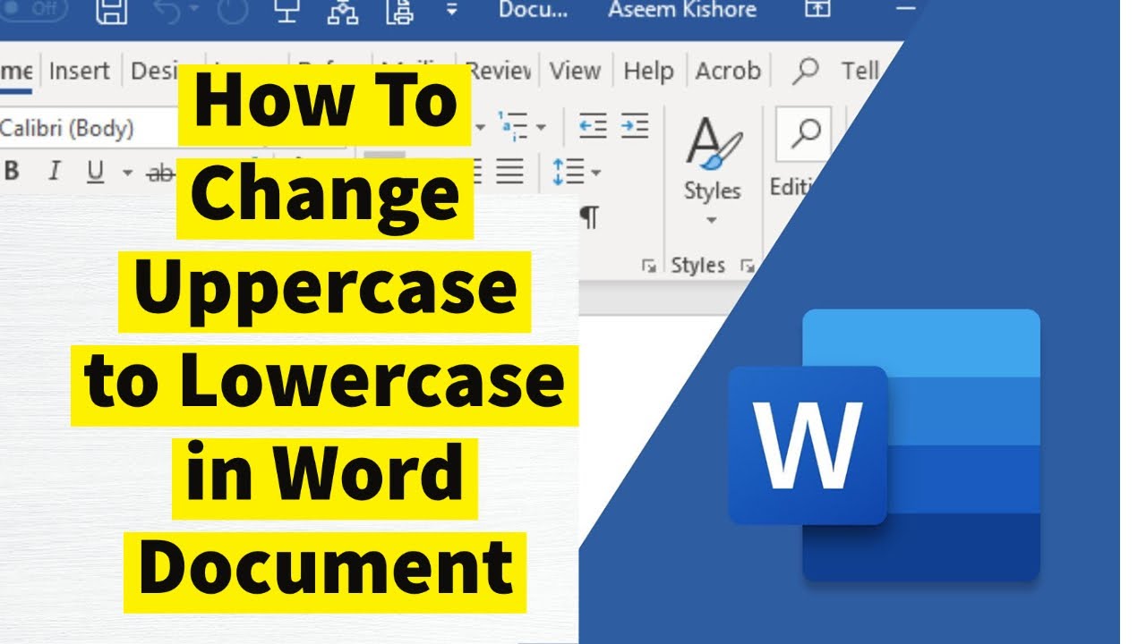Click the presentation screen icon in quick access
Viewport: 1146px width, 644px height.
[286, 10]
